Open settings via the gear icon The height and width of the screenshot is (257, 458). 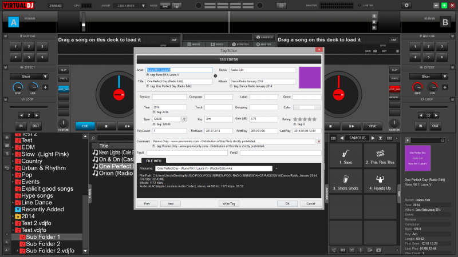406,5
